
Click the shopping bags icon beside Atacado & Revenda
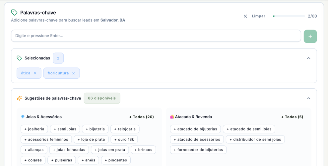[x=172, y=117]
